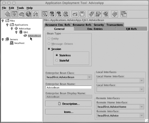
Task: Open the Tools menu
Action: point(20,8)
